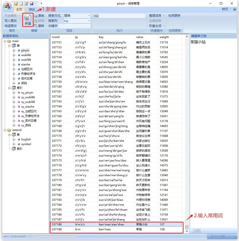
Task: Click the 检测更新 button
Action: coord(174,15)
